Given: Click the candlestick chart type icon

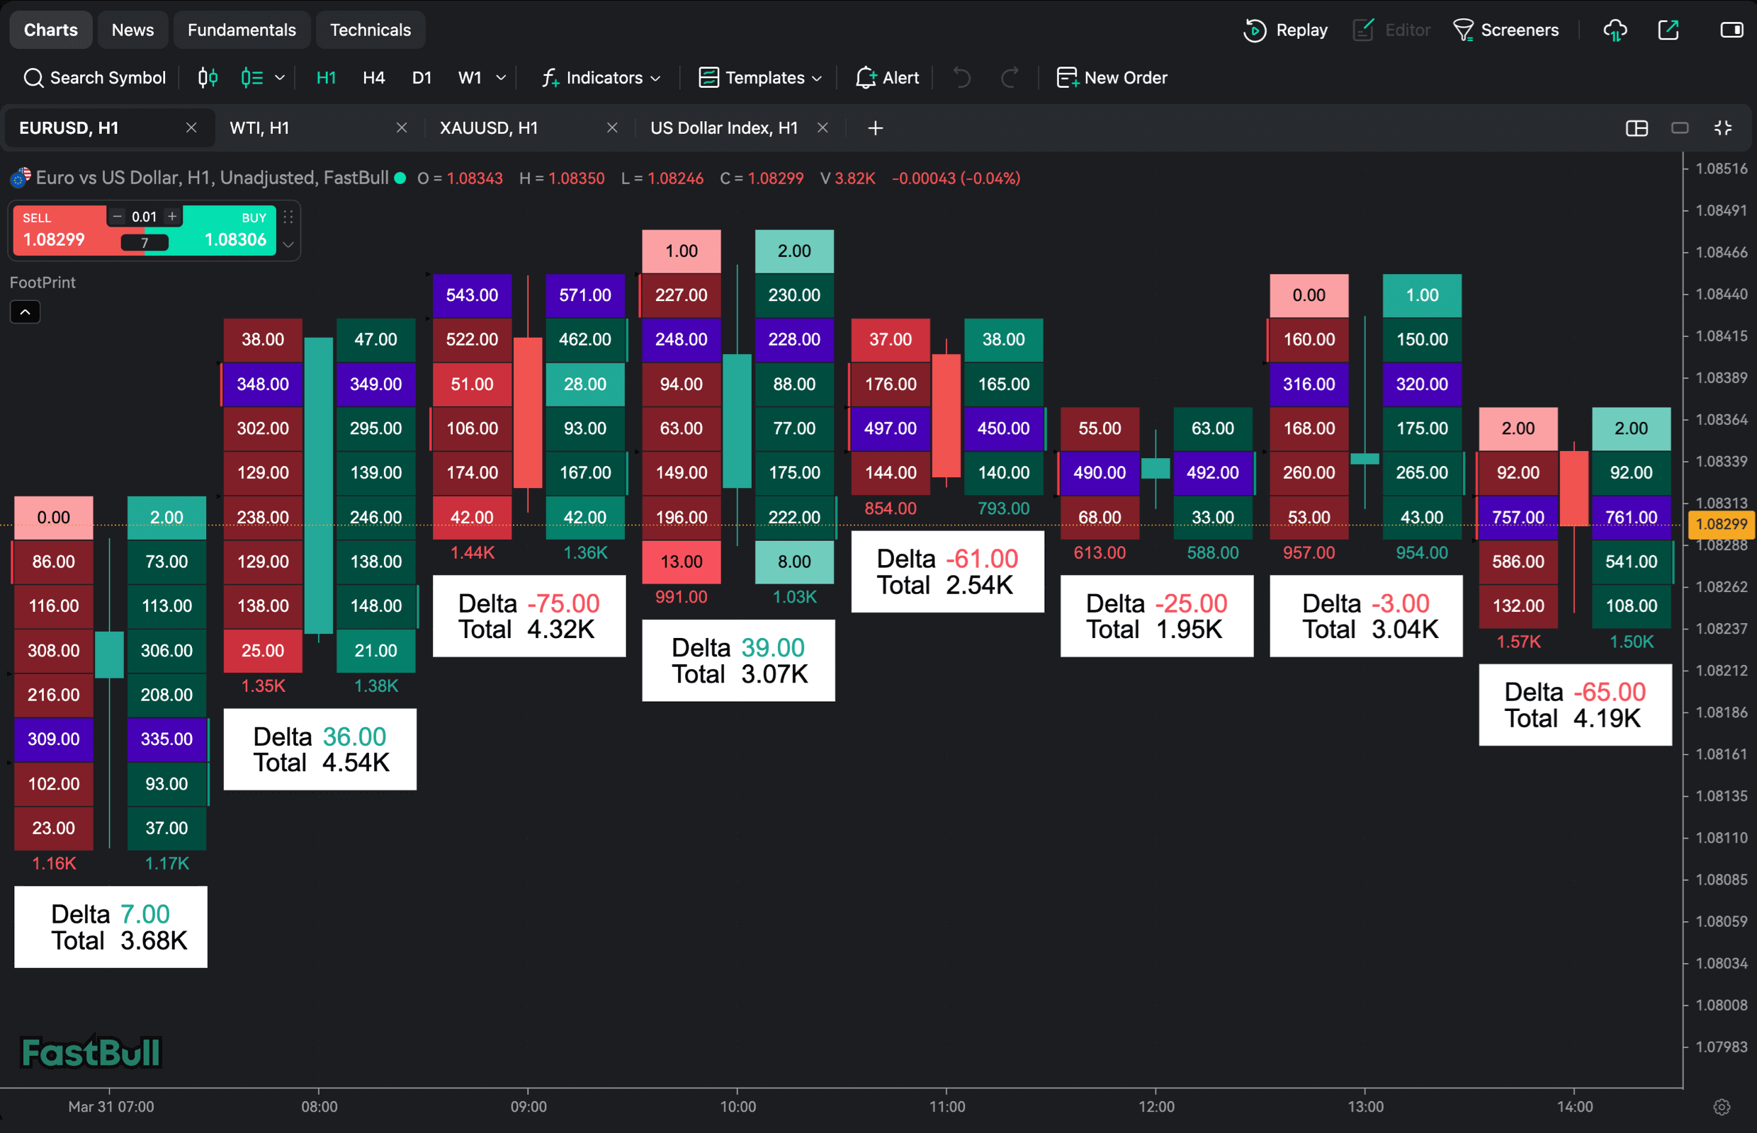Looking at the screenshot, I should 208,77.
